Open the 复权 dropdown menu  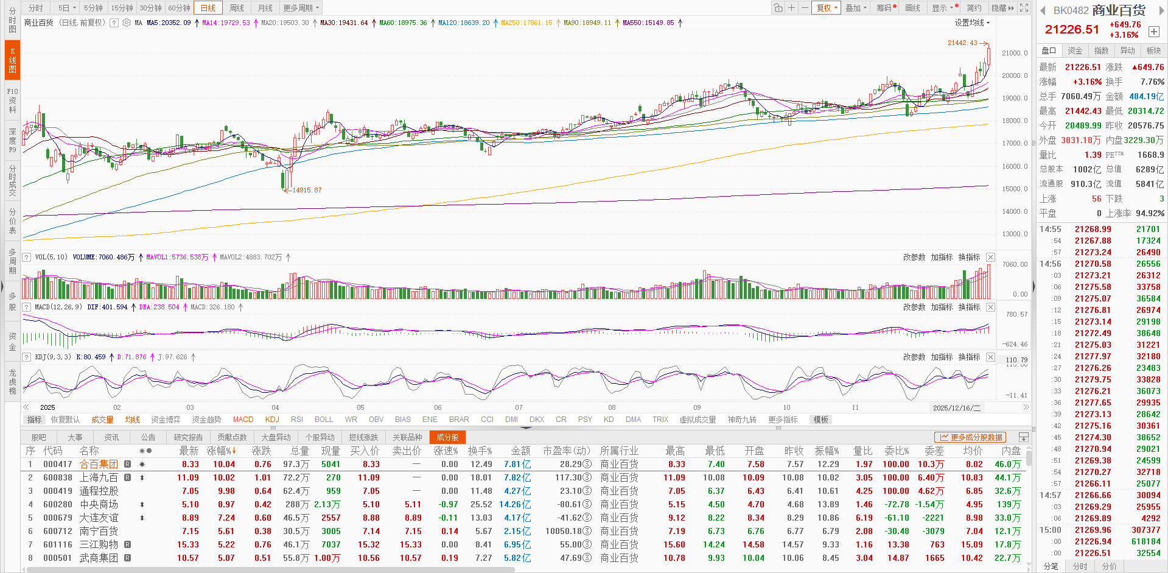827,8
